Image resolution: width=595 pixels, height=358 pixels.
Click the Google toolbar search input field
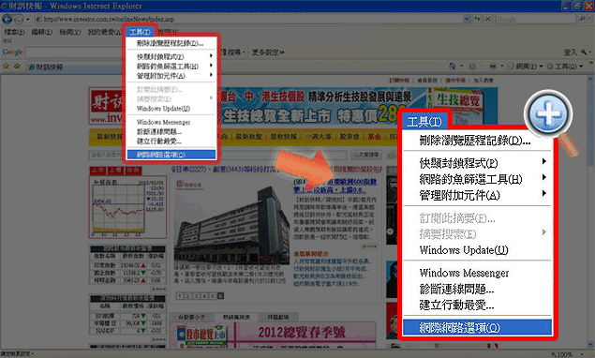click(74, 52)
